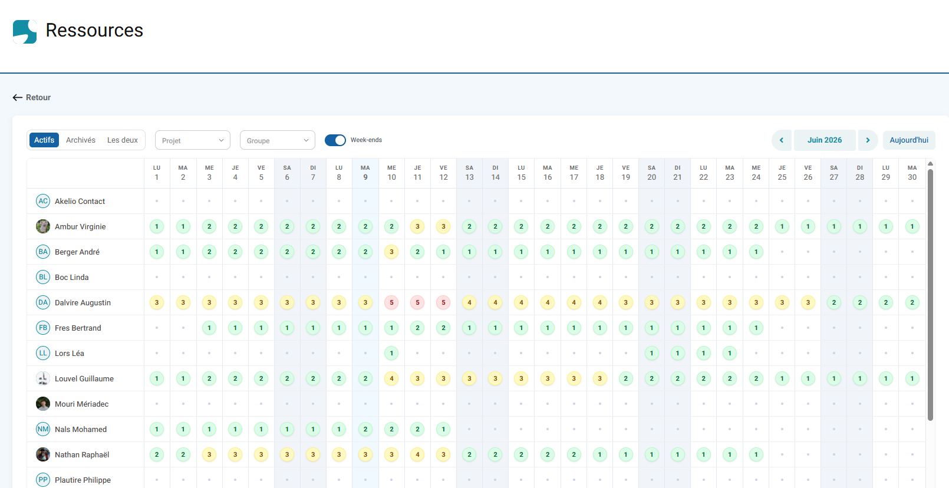Screen dimensions: 949x488
Task: Click Mouri Mériadec's photo avatar
Action: click(x=43, y=404)
